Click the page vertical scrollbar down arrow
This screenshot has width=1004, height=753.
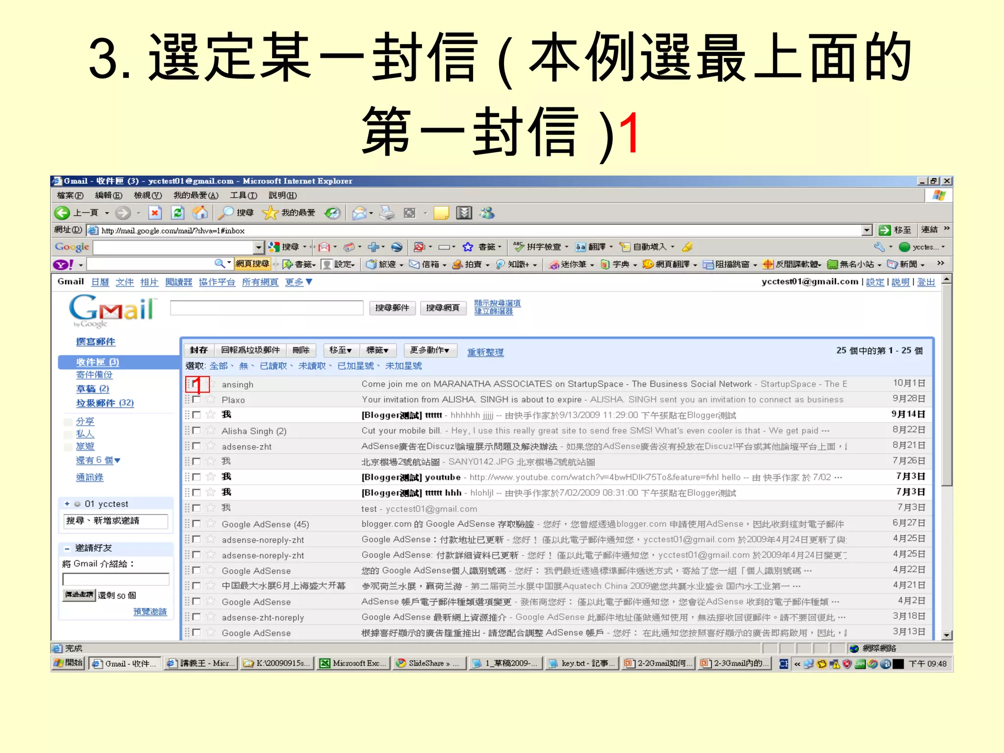tap(947, 635)
